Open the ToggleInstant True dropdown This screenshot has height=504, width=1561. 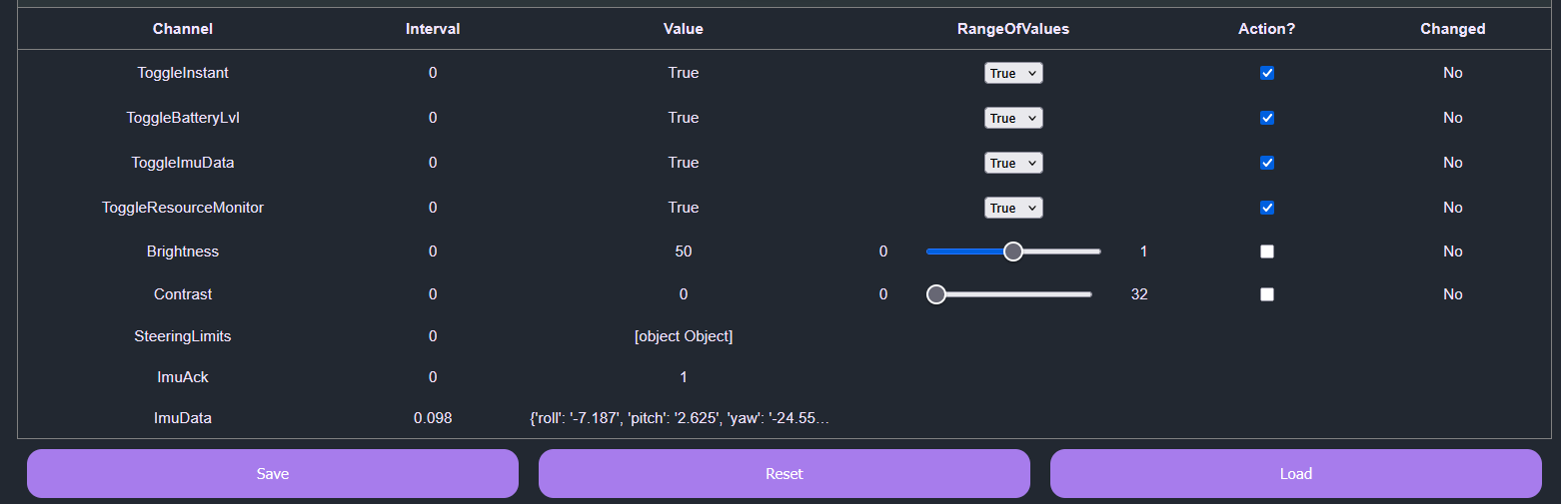(x=1013, y=73)
